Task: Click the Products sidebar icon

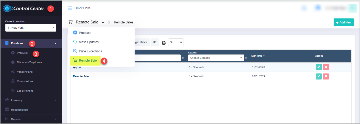Action: (x=13, y=53)
